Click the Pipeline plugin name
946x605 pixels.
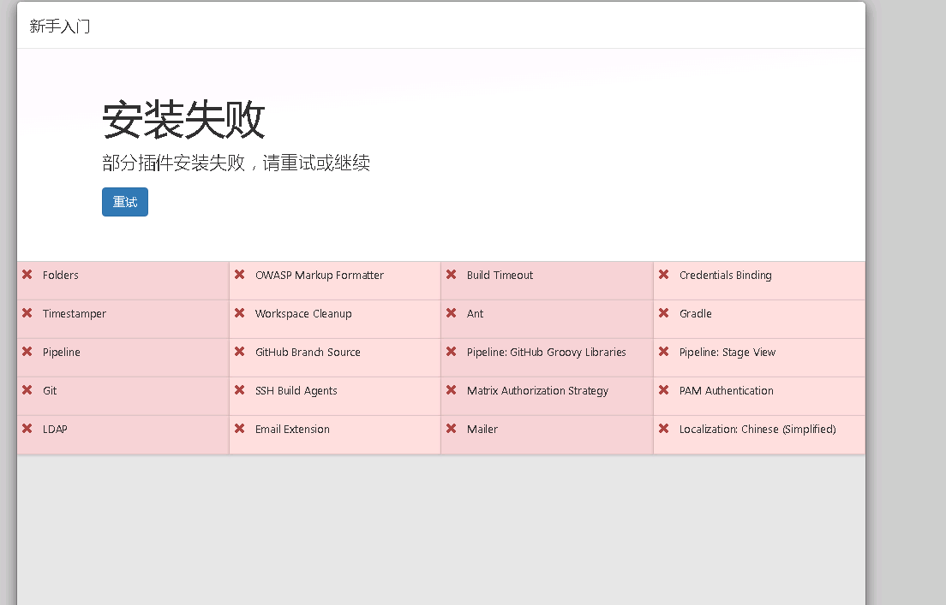pyautogui.click(x=61, y=353)
